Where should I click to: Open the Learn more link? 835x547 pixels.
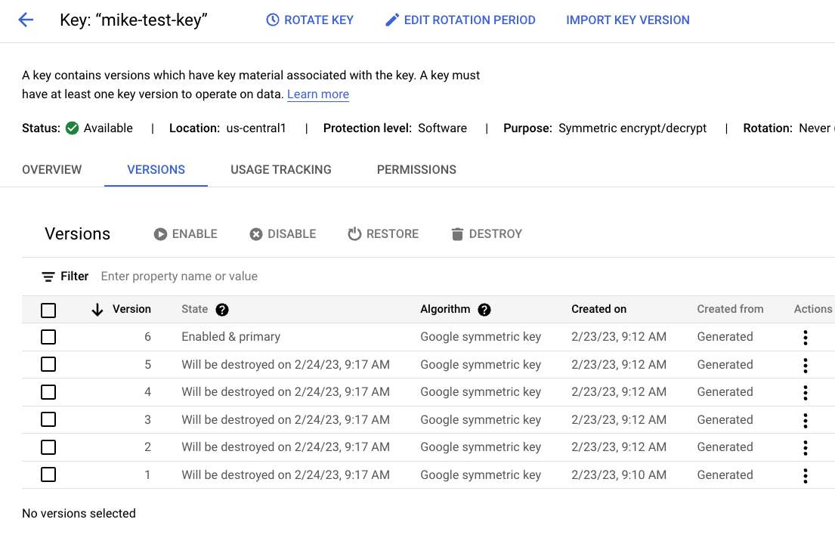pos(317,94)
